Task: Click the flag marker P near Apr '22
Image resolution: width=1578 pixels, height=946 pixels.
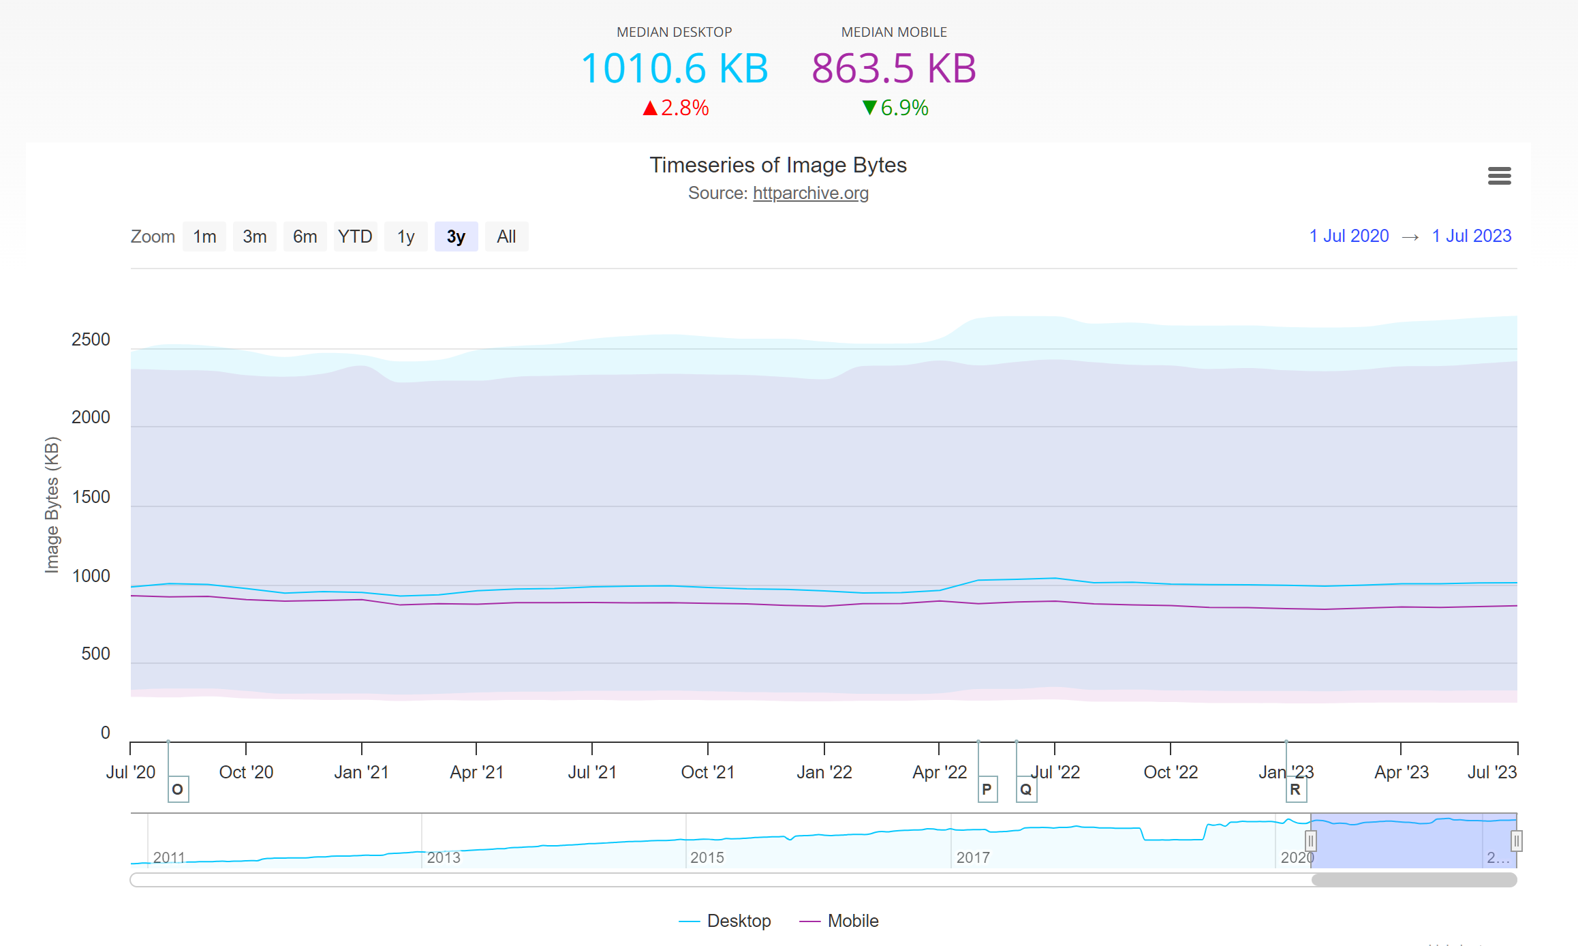Action: [x=987, y=789]
